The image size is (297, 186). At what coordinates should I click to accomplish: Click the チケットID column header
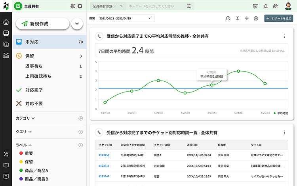click(x=105, y=145)
